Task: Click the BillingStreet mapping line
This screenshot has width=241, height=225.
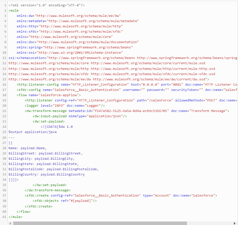Action: pyautogui.click(x=46, y=153)
